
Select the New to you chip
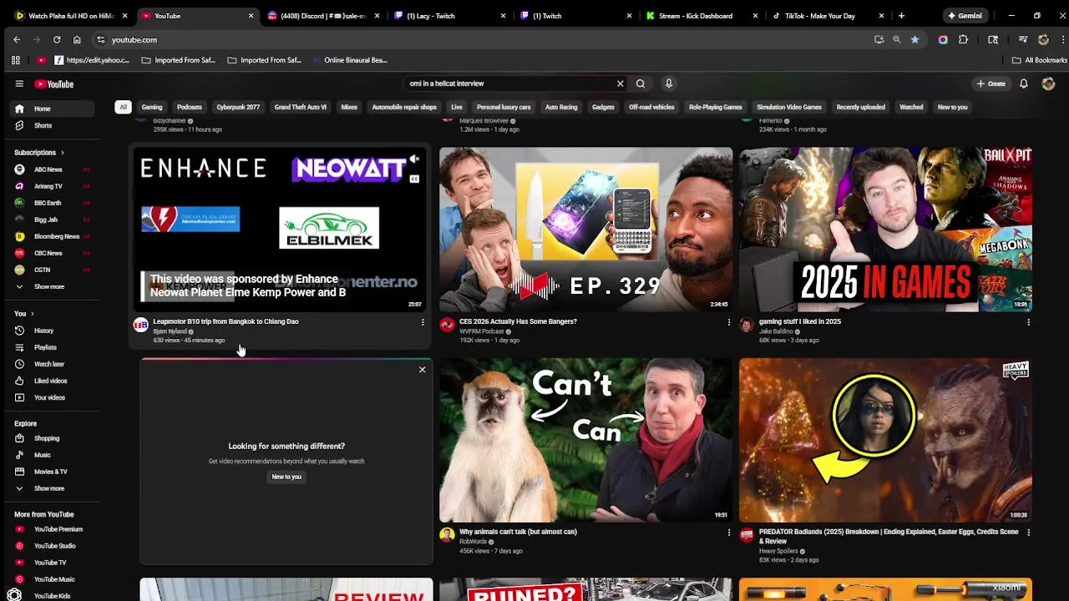[x=952, y=107]
